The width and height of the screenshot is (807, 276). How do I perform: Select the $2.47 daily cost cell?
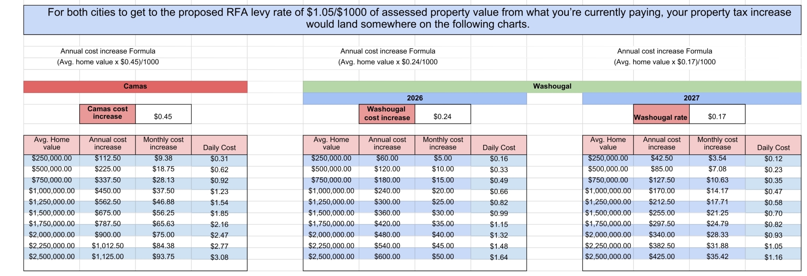pos(219,235)
